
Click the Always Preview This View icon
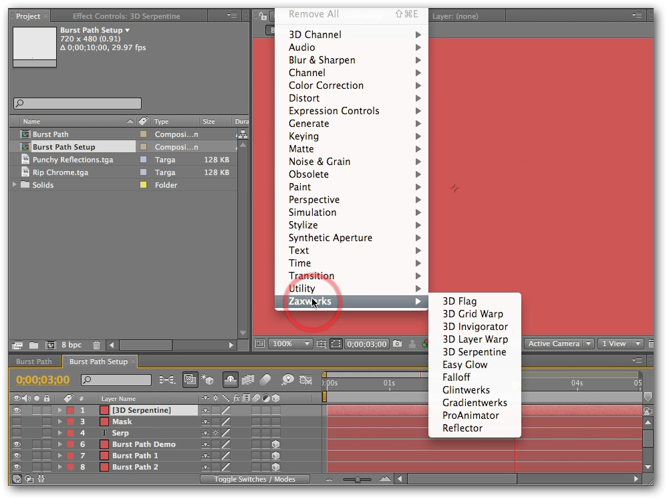tap(260, 343)
